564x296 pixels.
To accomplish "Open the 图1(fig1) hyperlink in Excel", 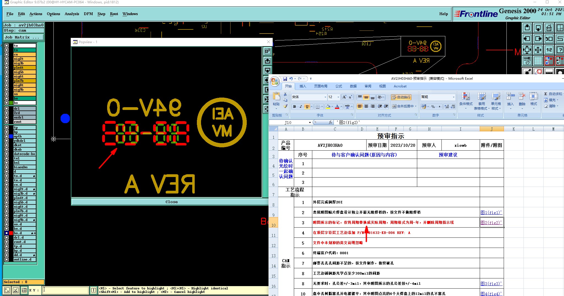I will point(491,212).
